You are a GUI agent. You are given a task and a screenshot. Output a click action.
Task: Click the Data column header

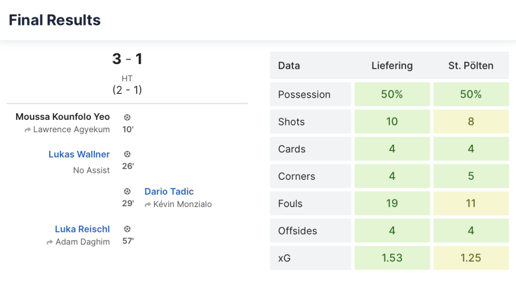(x=289, y=66)
